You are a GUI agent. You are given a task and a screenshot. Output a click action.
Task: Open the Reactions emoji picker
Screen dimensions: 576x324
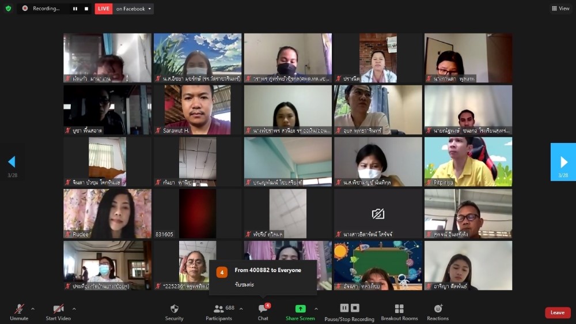438,312
